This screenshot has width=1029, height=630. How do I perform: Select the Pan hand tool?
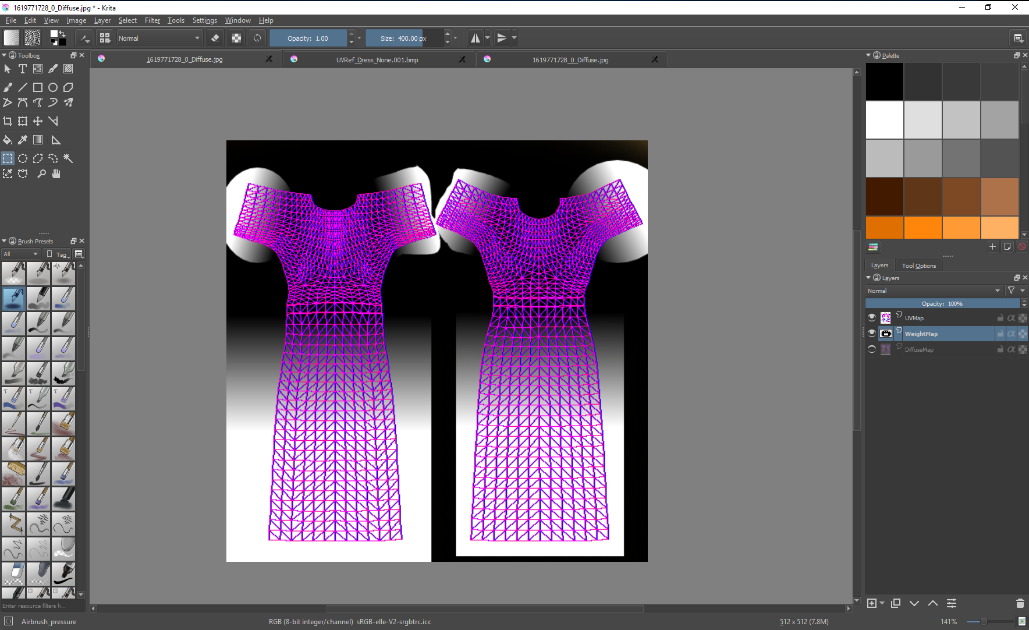click(x=56, y=174)
